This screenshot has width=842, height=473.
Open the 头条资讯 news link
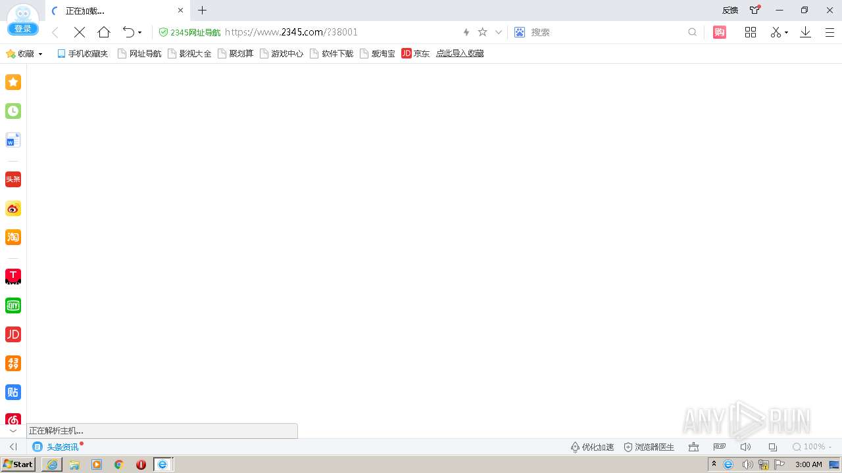point(57,447)
